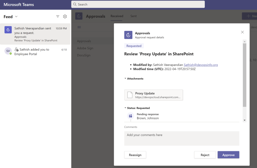This screenshot has height=168, width=257.
Task: Collapse the Status: Requested section
Action: pyautogui.click(x=125, y=108)
